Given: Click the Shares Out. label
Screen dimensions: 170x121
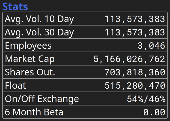Looking at the screenshot, I should (30, 72).
